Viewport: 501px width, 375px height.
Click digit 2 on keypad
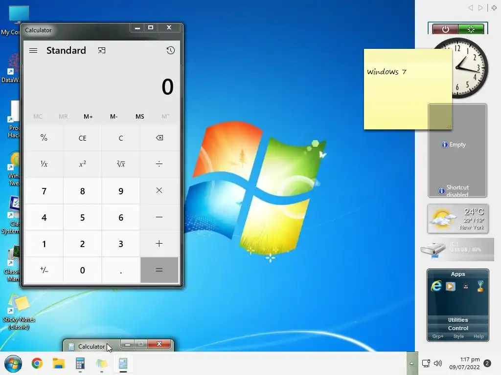tap(82, 244)
